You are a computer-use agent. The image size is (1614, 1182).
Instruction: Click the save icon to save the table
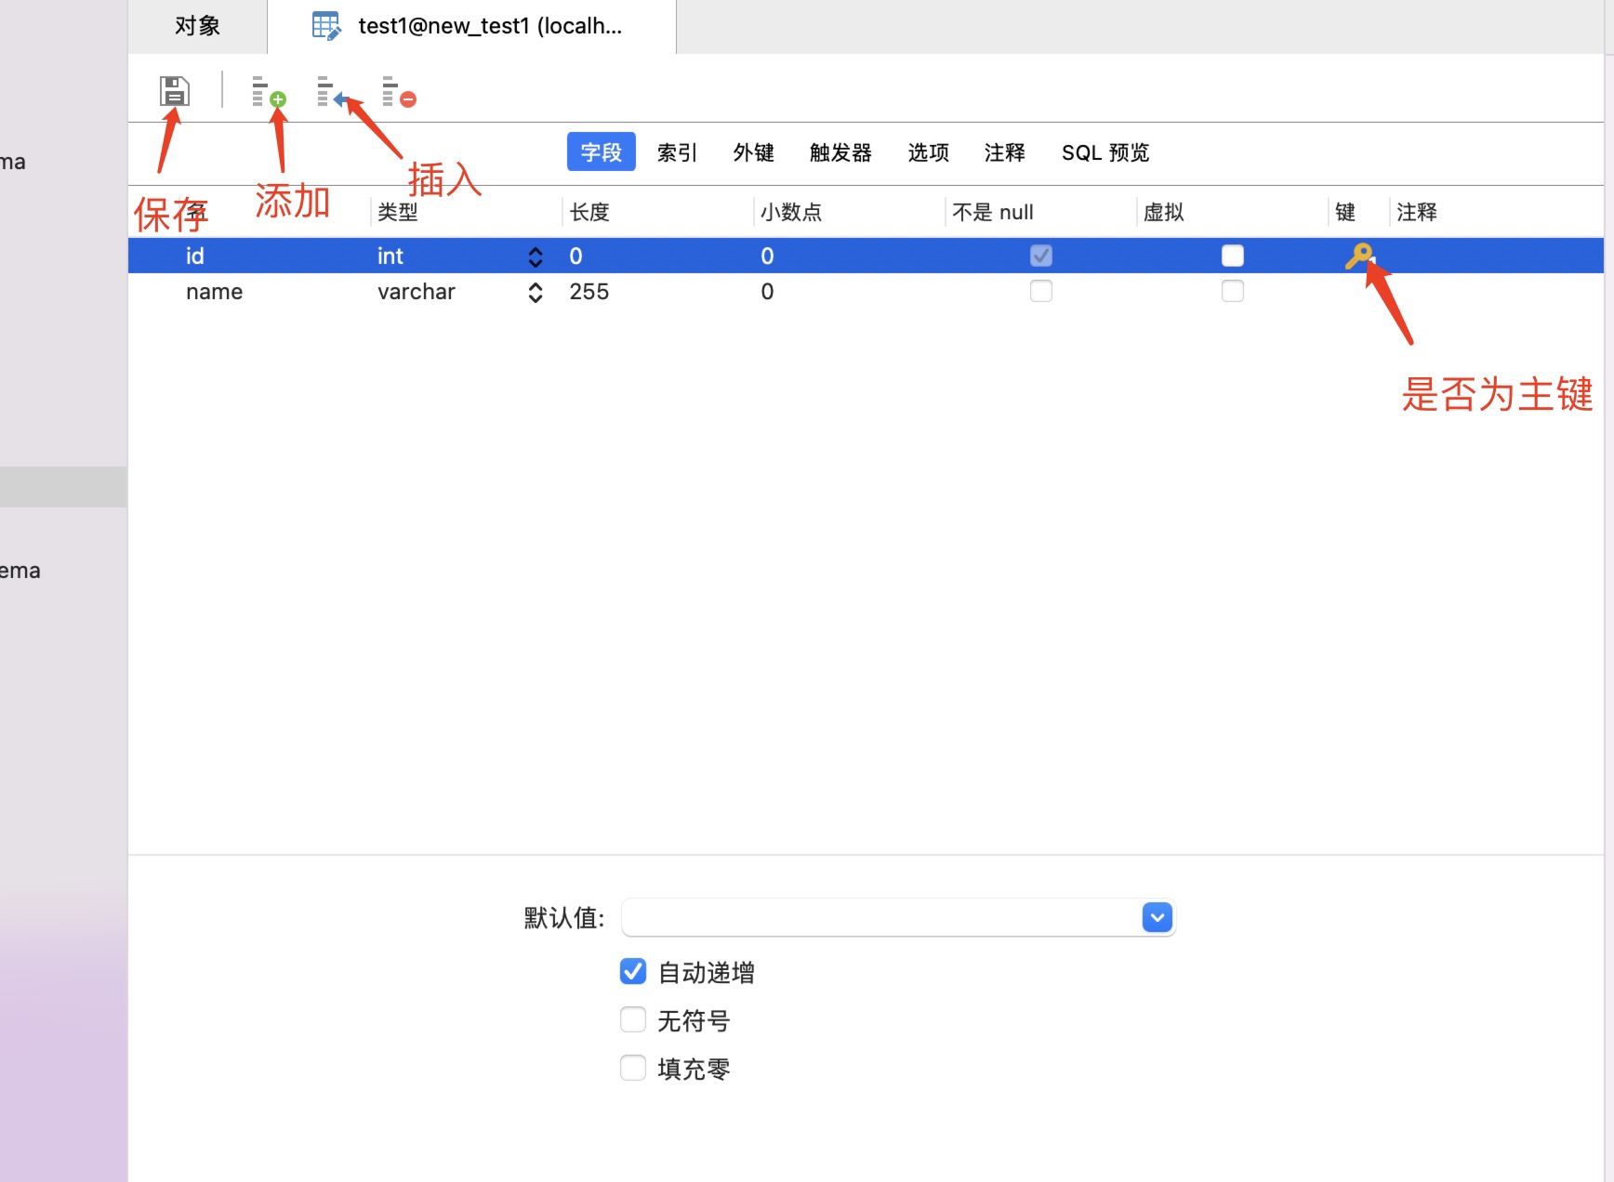tap(174, 90)
